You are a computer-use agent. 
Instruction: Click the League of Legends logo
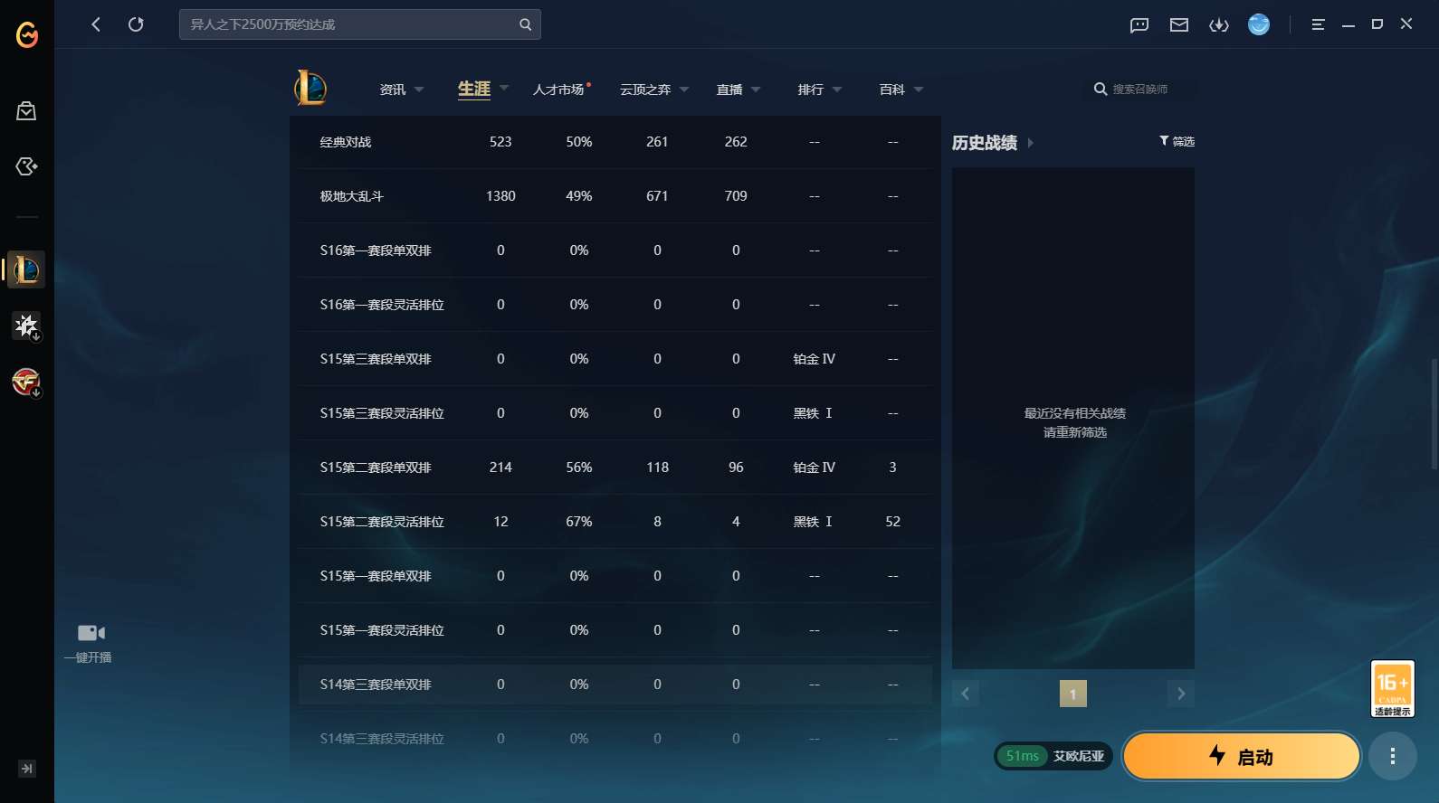point(310,88)
